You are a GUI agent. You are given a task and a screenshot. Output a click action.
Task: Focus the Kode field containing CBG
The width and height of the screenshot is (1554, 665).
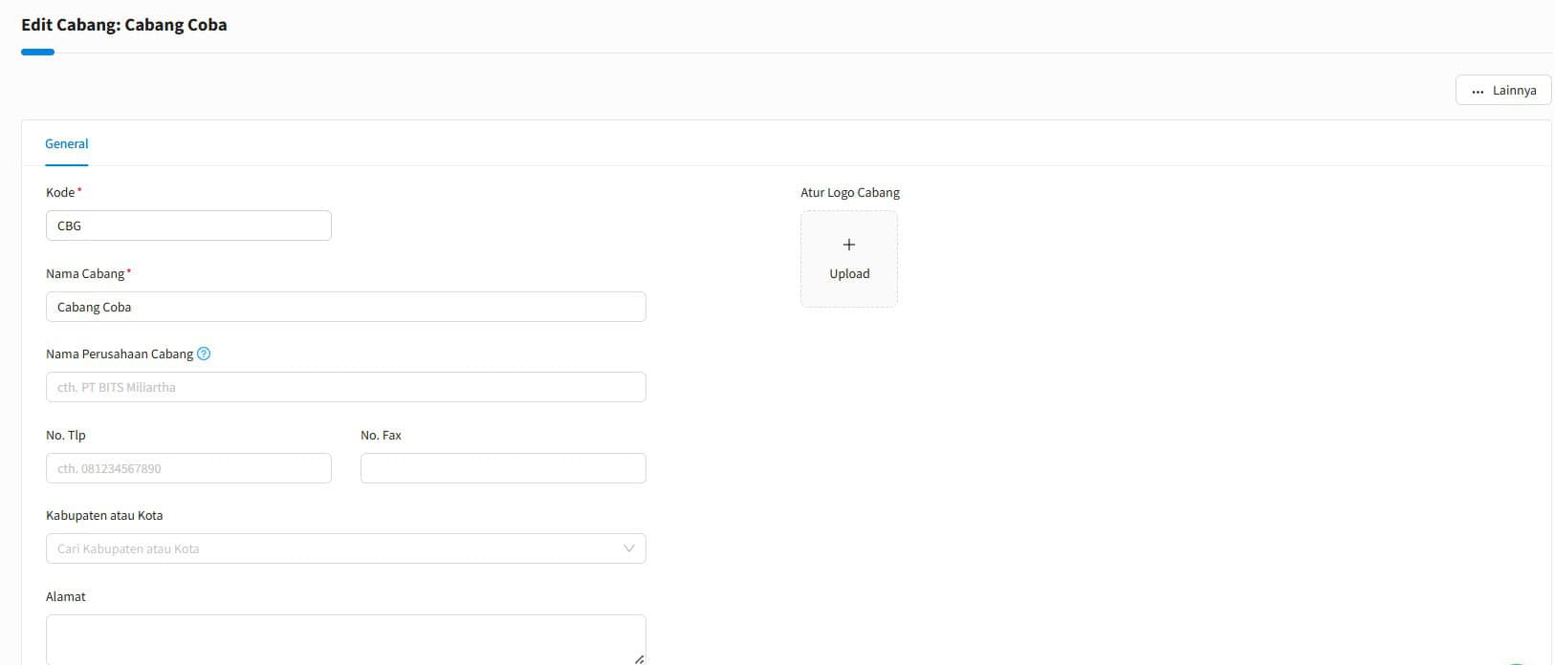[x=188, y=225]
